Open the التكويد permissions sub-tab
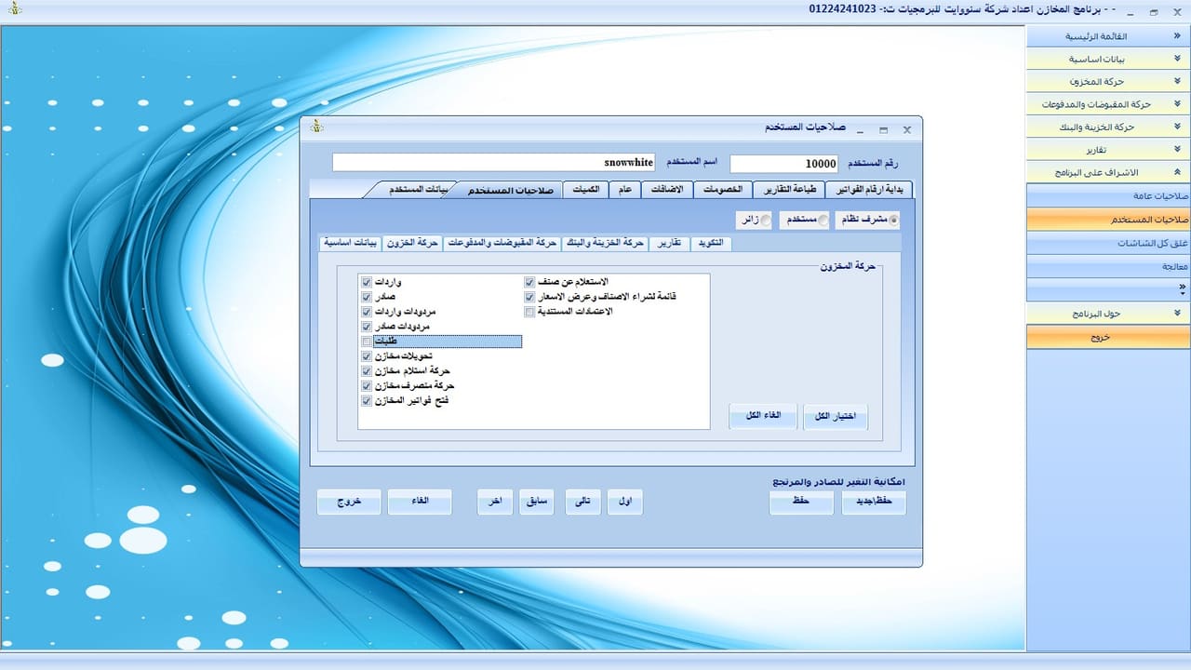1191x670 pixels. coord(711,243)
